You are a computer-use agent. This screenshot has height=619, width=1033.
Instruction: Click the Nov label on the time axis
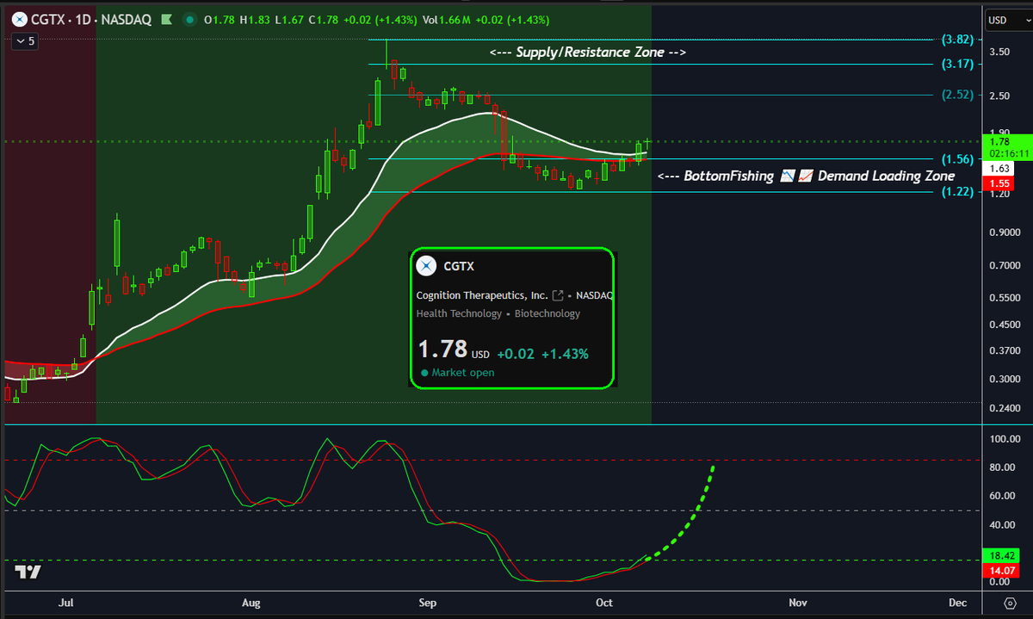tap(797, 604)
